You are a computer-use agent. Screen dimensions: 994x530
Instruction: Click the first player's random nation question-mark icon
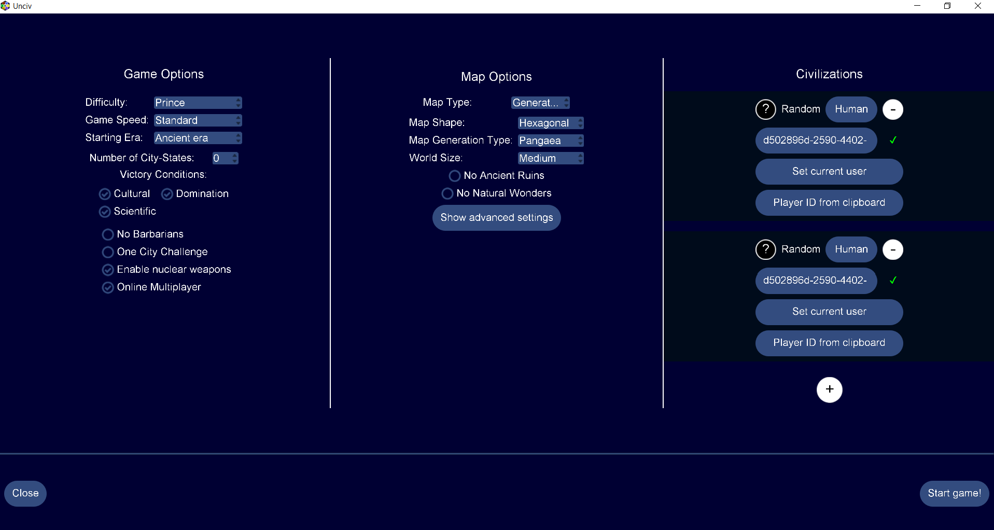(766, 109)
